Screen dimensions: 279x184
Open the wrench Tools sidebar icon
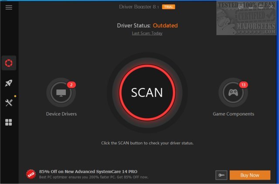click(9, 102)
